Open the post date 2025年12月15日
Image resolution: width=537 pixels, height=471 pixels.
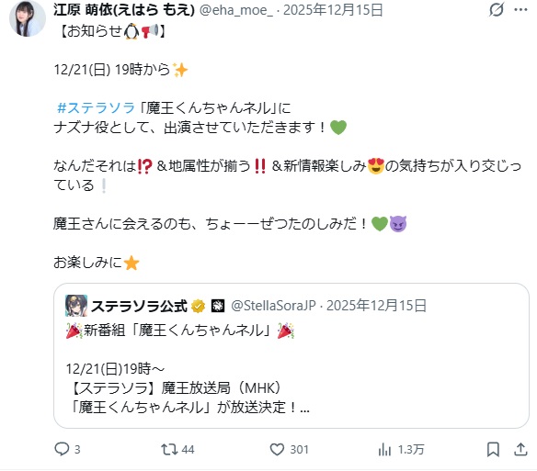click(333, 10)
